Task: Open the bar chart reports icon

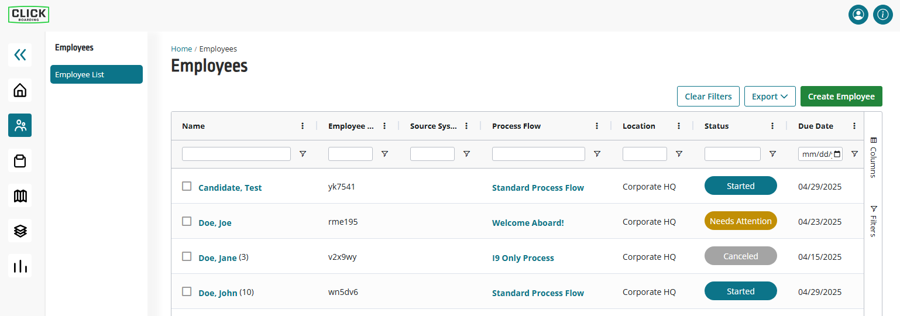Action: (20, 266)
